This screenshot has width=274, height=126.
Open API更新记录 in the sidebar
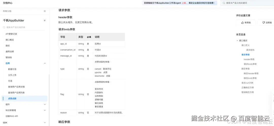(x=11, y=34)
